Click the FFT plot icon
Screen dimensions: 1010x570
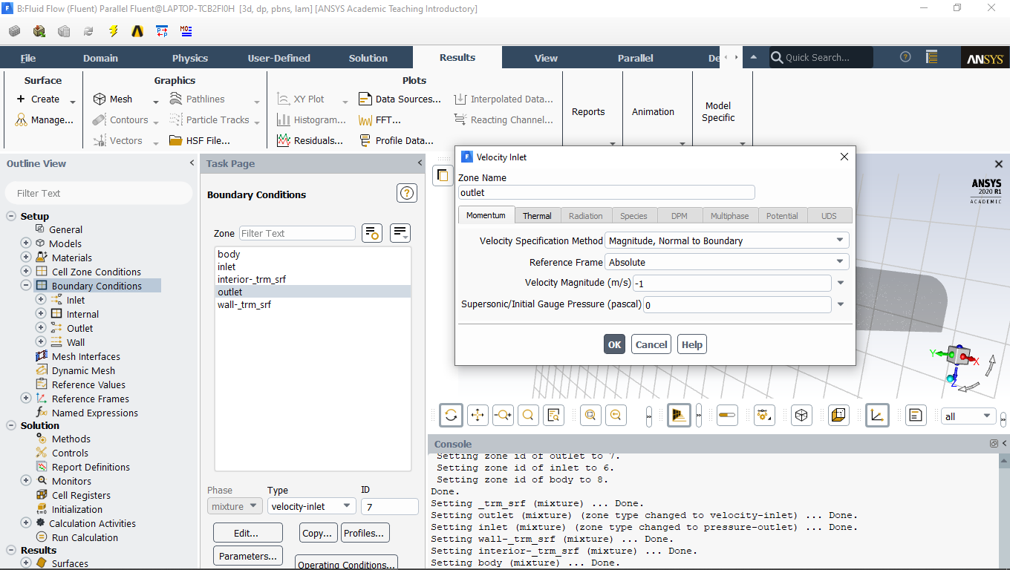pyautogui.click(x=365, y=119)
